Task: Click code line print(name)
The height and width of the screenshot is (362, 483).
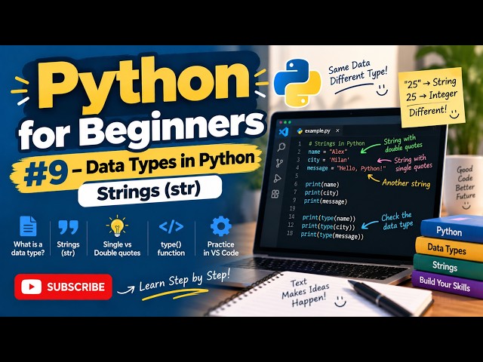Action: tap(322, 184)
